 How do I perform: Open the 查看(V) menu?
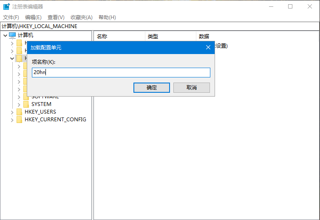click(56, 17)
